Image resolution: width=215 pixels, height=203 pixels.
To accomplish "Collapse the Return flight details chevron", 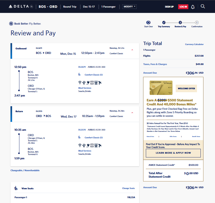I will (132, 113).
